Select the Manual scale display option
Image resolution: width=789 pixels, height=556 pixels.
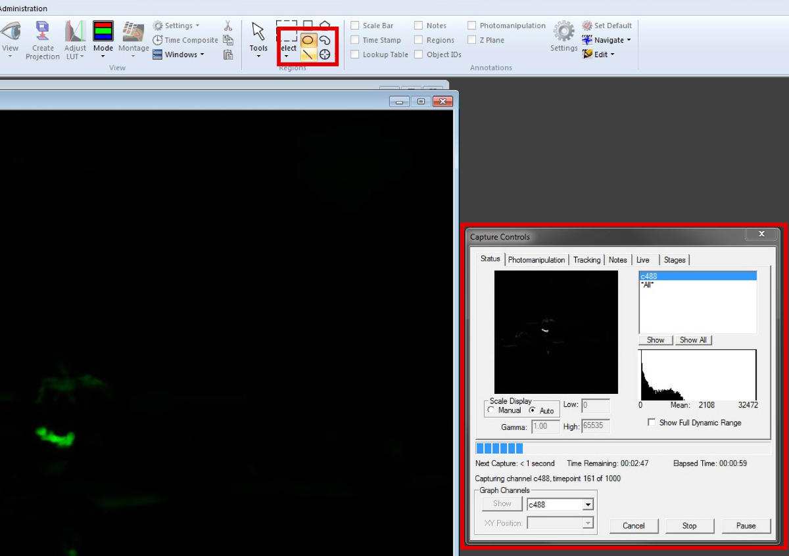[491, 410]
